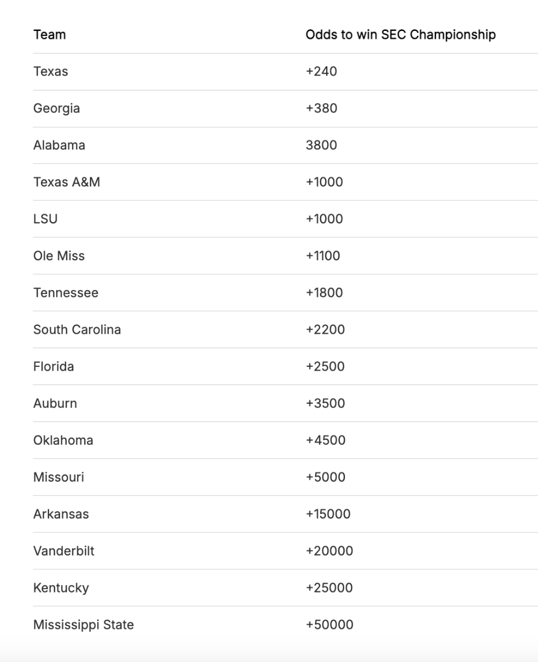Click the LSU team name

click(45, 219)
